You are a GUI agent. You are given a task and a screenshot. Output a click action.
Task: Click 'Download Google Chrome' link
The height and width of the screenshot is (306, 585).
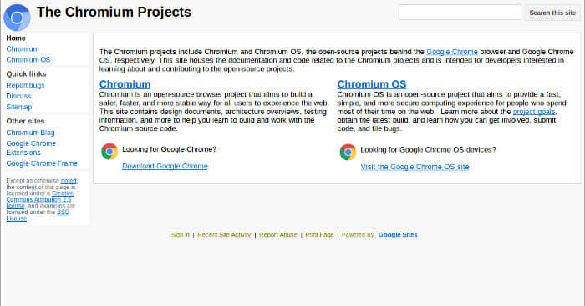coord(165,166)
